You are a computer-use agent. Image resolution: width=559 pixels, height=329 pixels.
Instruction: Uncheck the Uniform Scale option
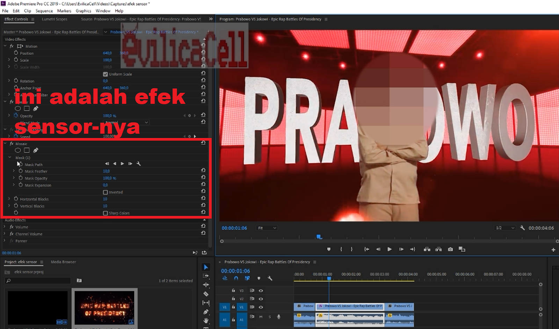105,74
